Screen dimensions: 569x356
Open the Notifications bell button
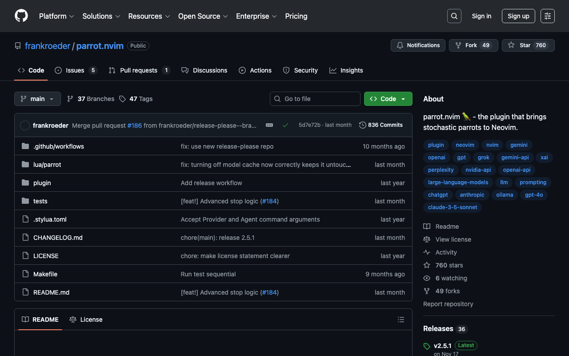coord(418,45)
